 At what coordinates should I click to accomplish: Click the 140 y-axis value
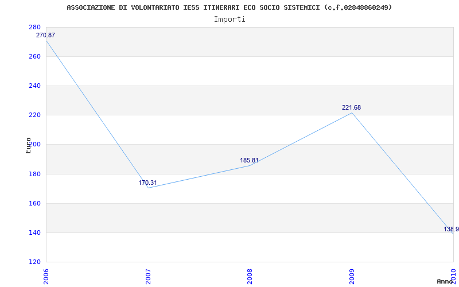34,233
